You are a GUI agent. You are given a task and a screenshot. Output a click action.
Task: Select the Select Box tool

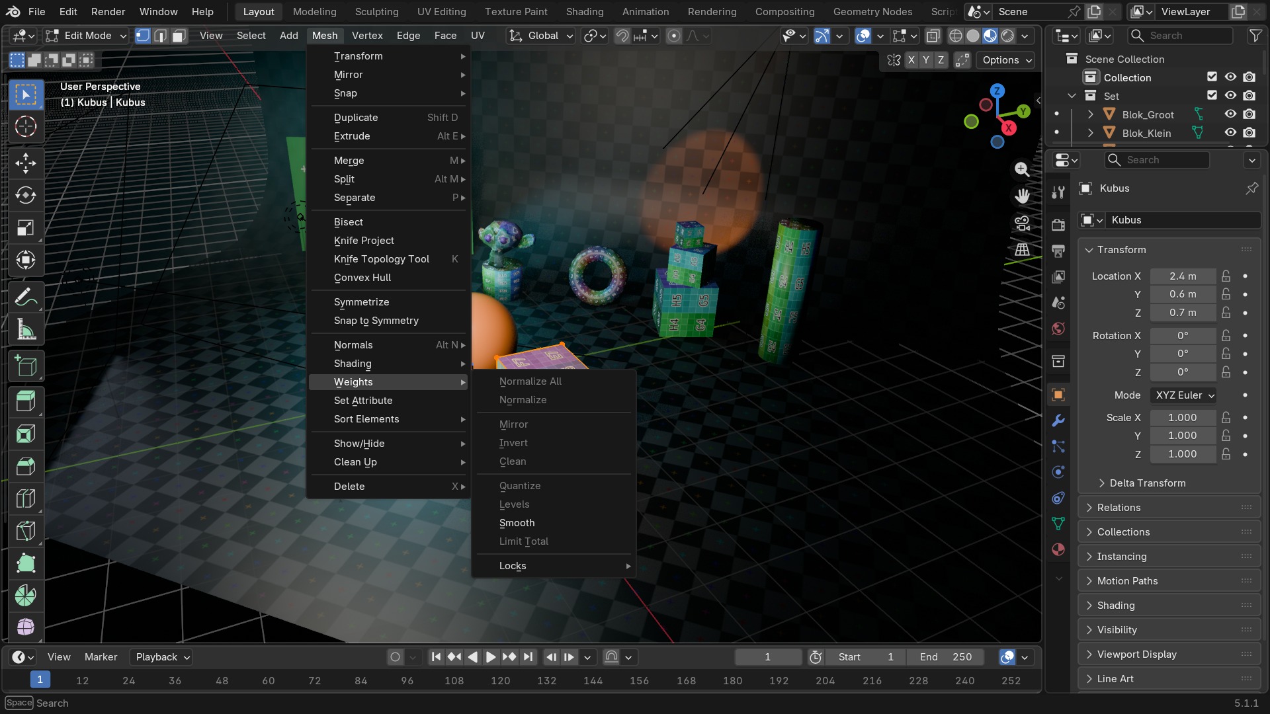tap(26, 95)
